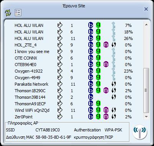Click the 802.11n icon for OTEB964E0
The height and width of the screenshot is (146, 154).
pyautogui.click(x=106, y=65)
